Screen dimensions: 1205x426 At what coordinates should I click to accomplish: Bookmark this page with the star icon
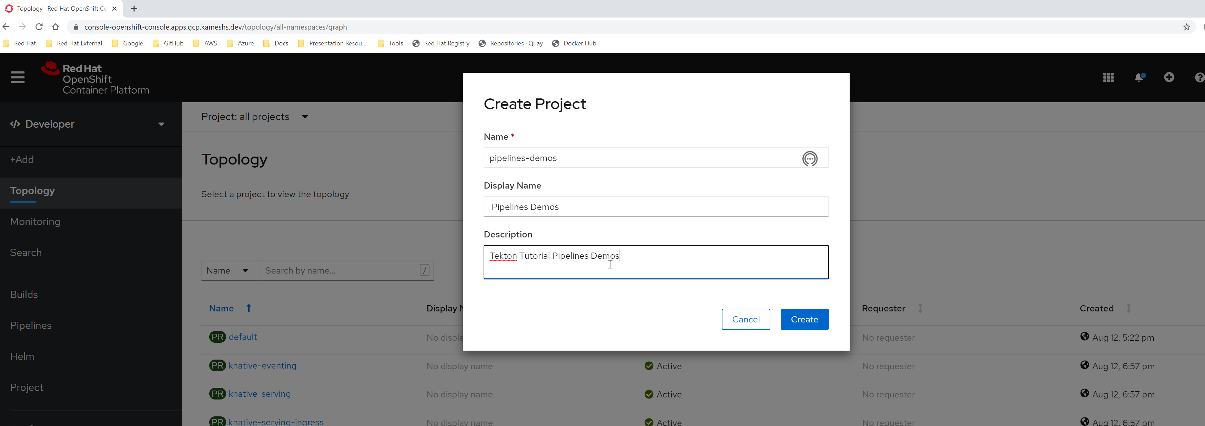1186,27
